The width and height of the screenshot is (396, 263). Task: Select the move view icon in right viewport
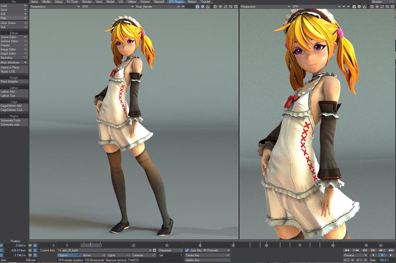point(377,6)
